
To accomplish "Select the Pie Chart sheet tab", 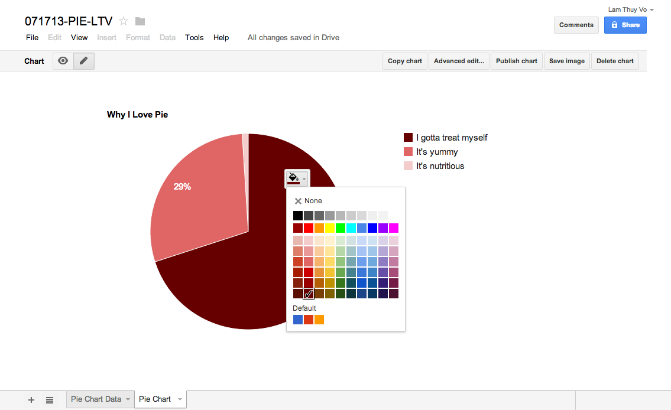I will tap(154, 399).
